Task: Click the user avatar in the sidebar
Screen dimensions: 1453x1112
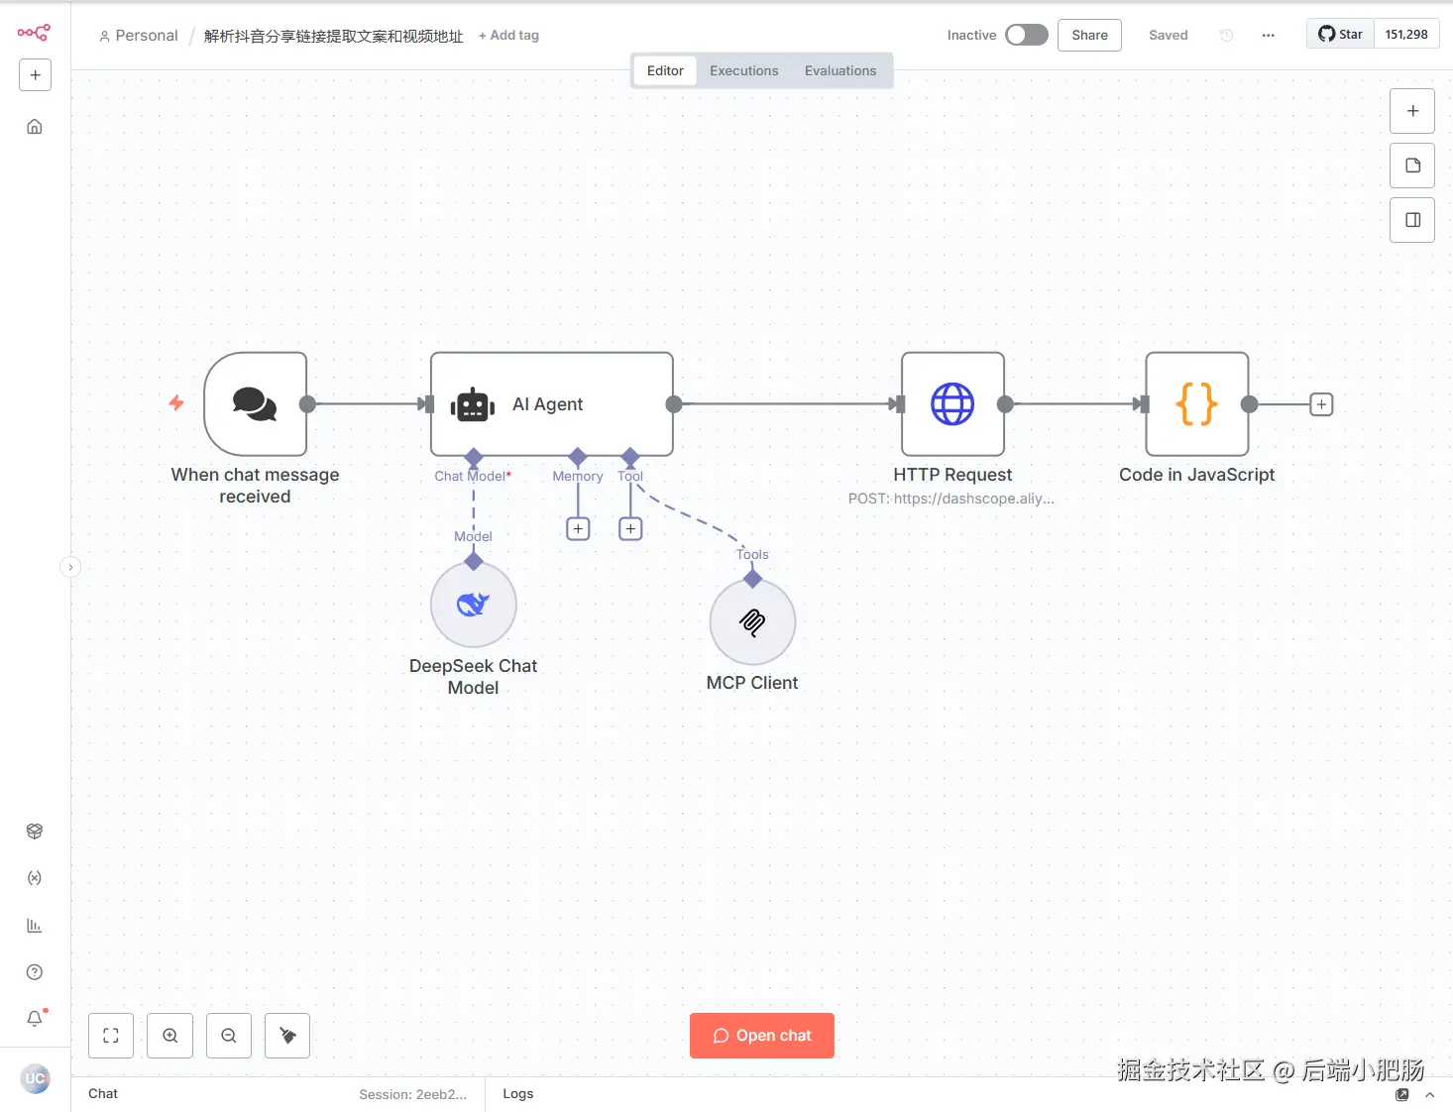Action: click(x=35, y=1078)
